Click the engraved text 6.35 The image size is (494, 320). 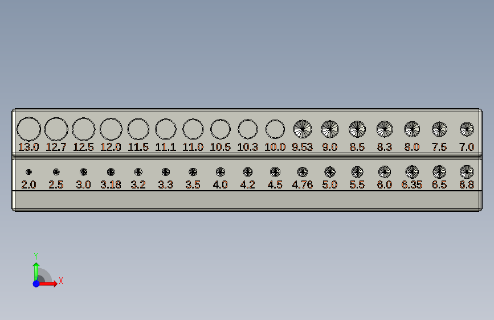pyautogui.click(x=412, y=184)
